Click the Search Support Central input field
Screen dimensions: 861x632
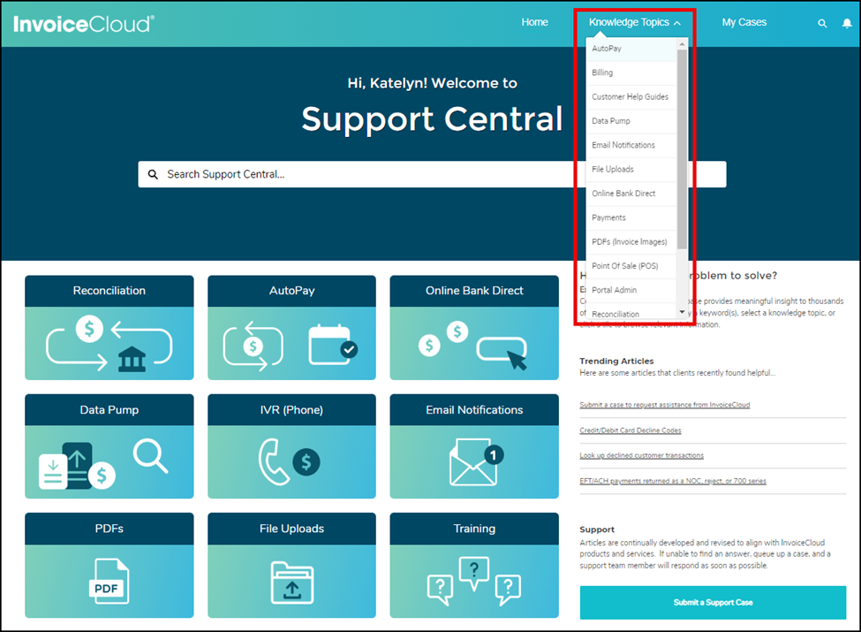pyautogui.click(x=432, y=174)
